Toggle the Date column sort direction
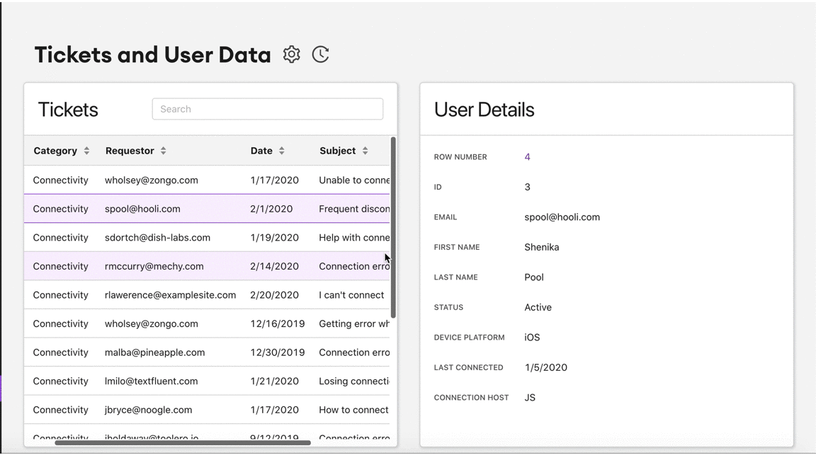The image size is (816, 455). point(283,150)
